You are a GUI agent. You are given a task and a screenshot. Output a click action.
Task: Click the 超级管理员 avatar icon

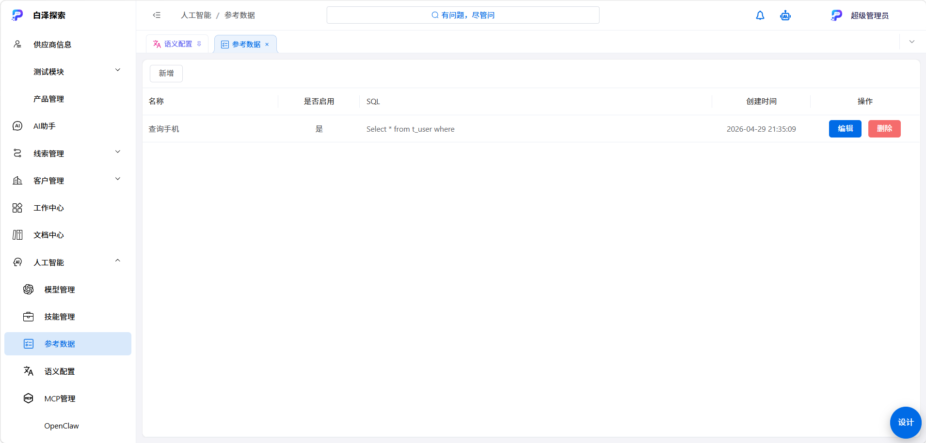coord(837,15)
